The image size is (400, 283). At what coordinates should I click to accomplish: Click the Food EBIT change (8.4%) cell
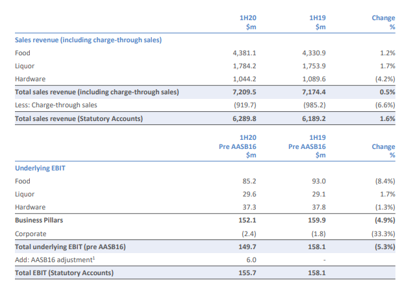tap(382, 182)
